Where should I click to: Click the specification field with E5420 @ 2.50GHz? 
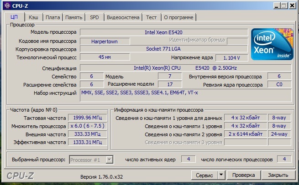tap(185, 68)
